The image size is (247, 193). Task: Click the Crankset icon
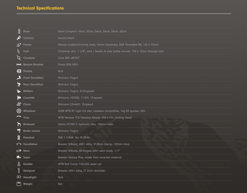click(19, 58)
